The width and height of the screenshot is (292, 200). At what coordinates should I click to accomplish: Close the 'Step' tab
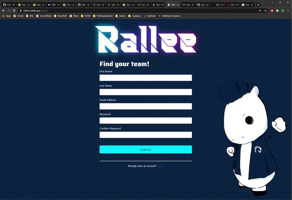click(29, 5)
